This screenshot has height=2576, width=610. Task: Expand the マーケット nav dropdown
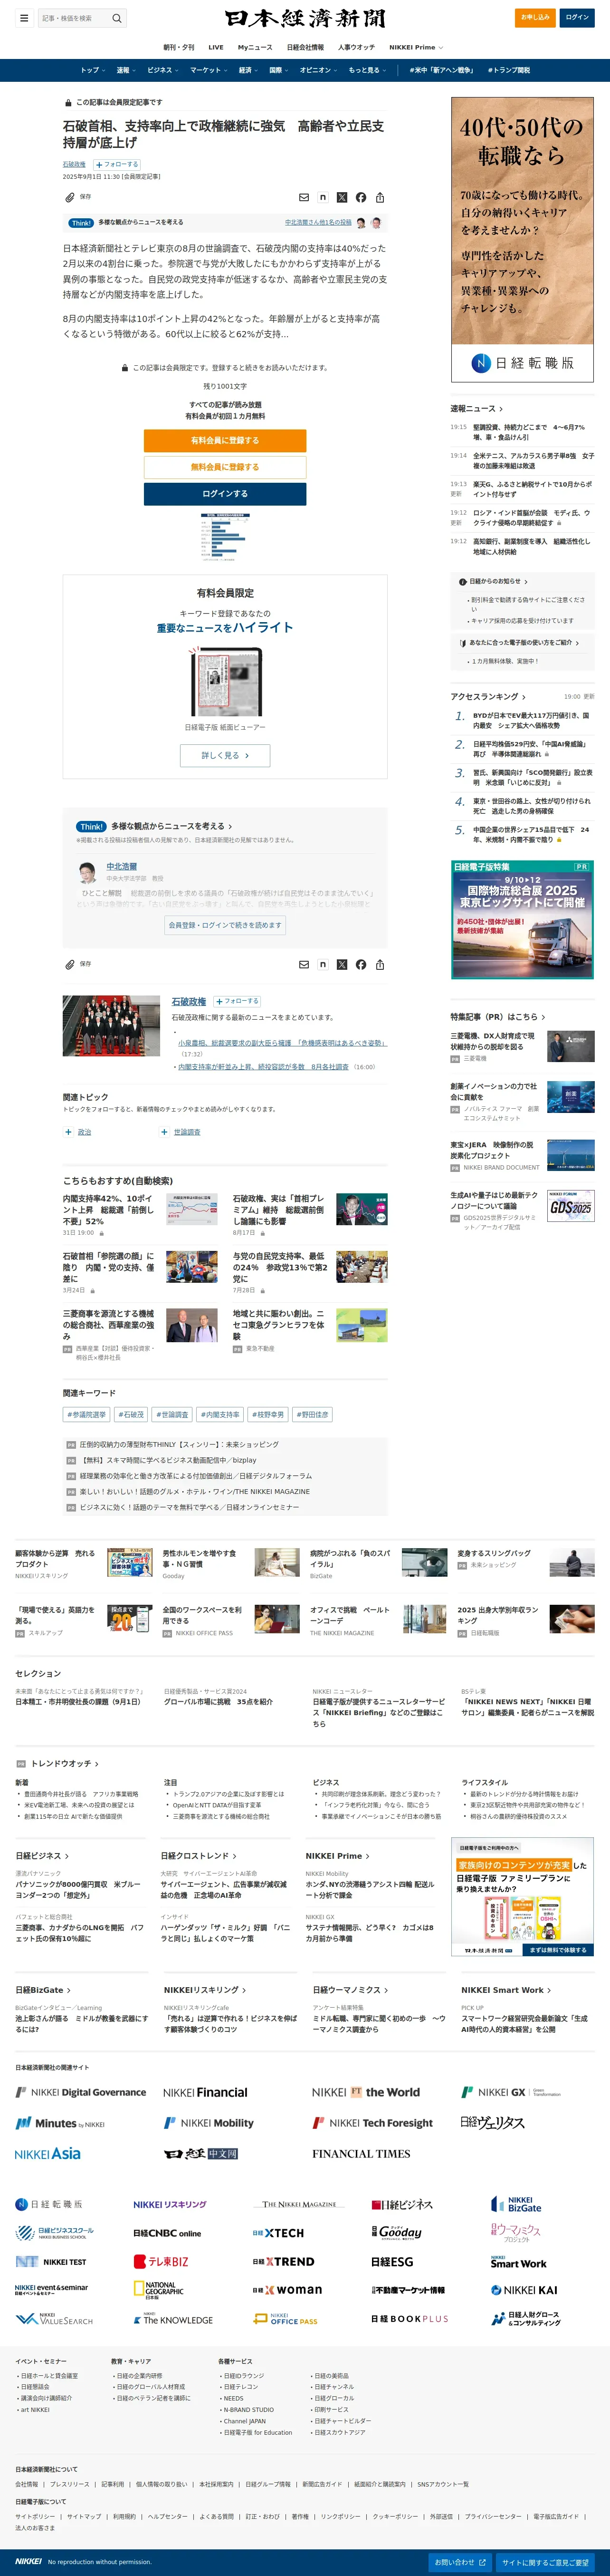pos(209,70)
